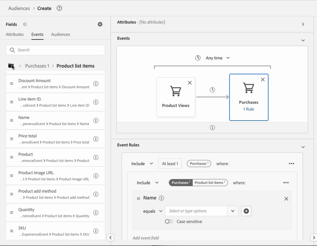Viewport: 317px width, 246px height.
Task: Open the Fields settings gear
Action: [x=100, y=24]
